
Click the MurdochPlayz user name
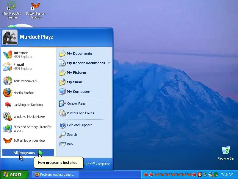point(36,37)
